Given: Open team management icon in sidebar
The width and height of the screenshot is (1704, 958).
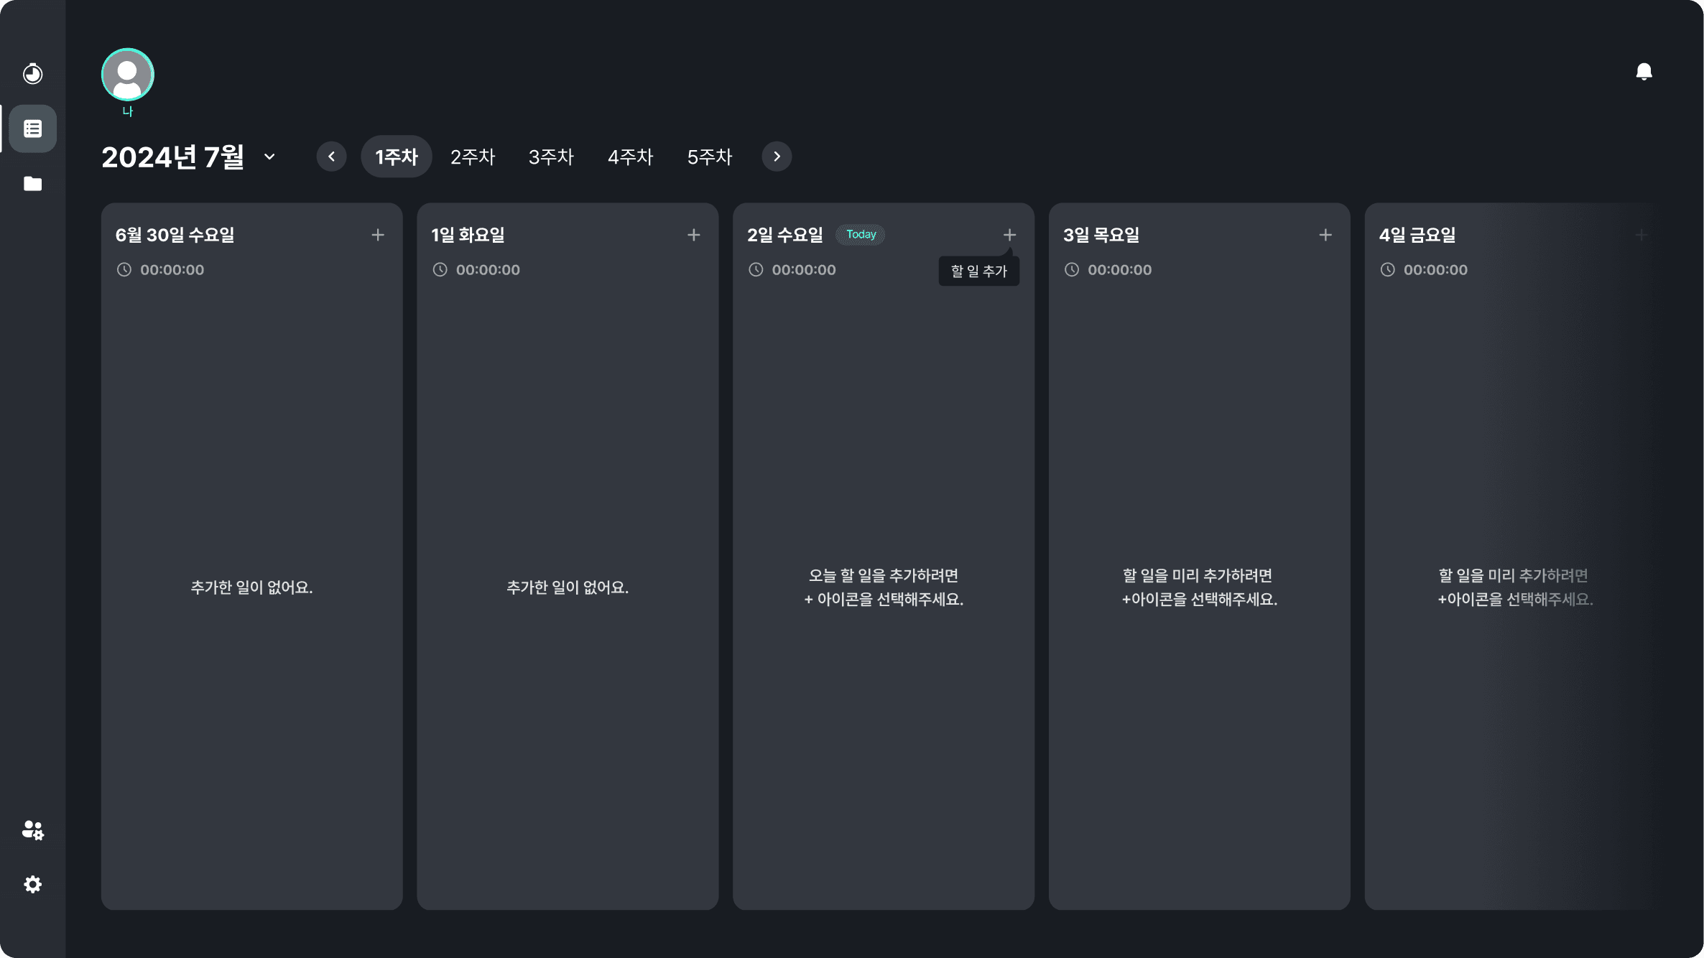Looking at the screenshot, I should click(x=32, y=830).
